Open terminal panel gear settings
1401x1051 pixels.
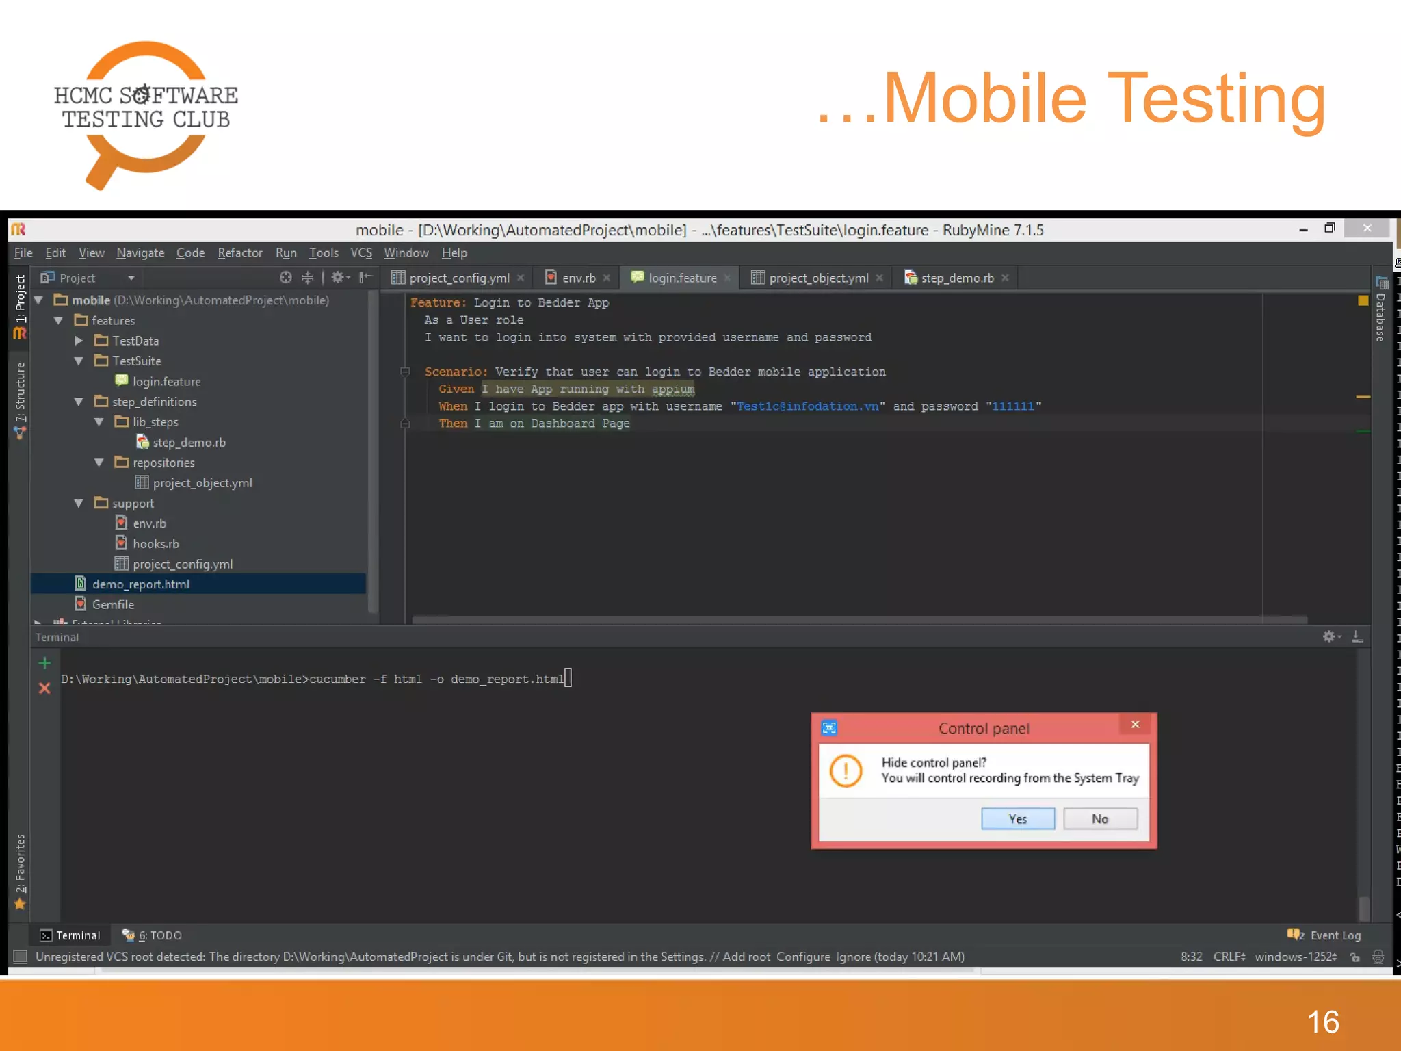coord(1331,636)
